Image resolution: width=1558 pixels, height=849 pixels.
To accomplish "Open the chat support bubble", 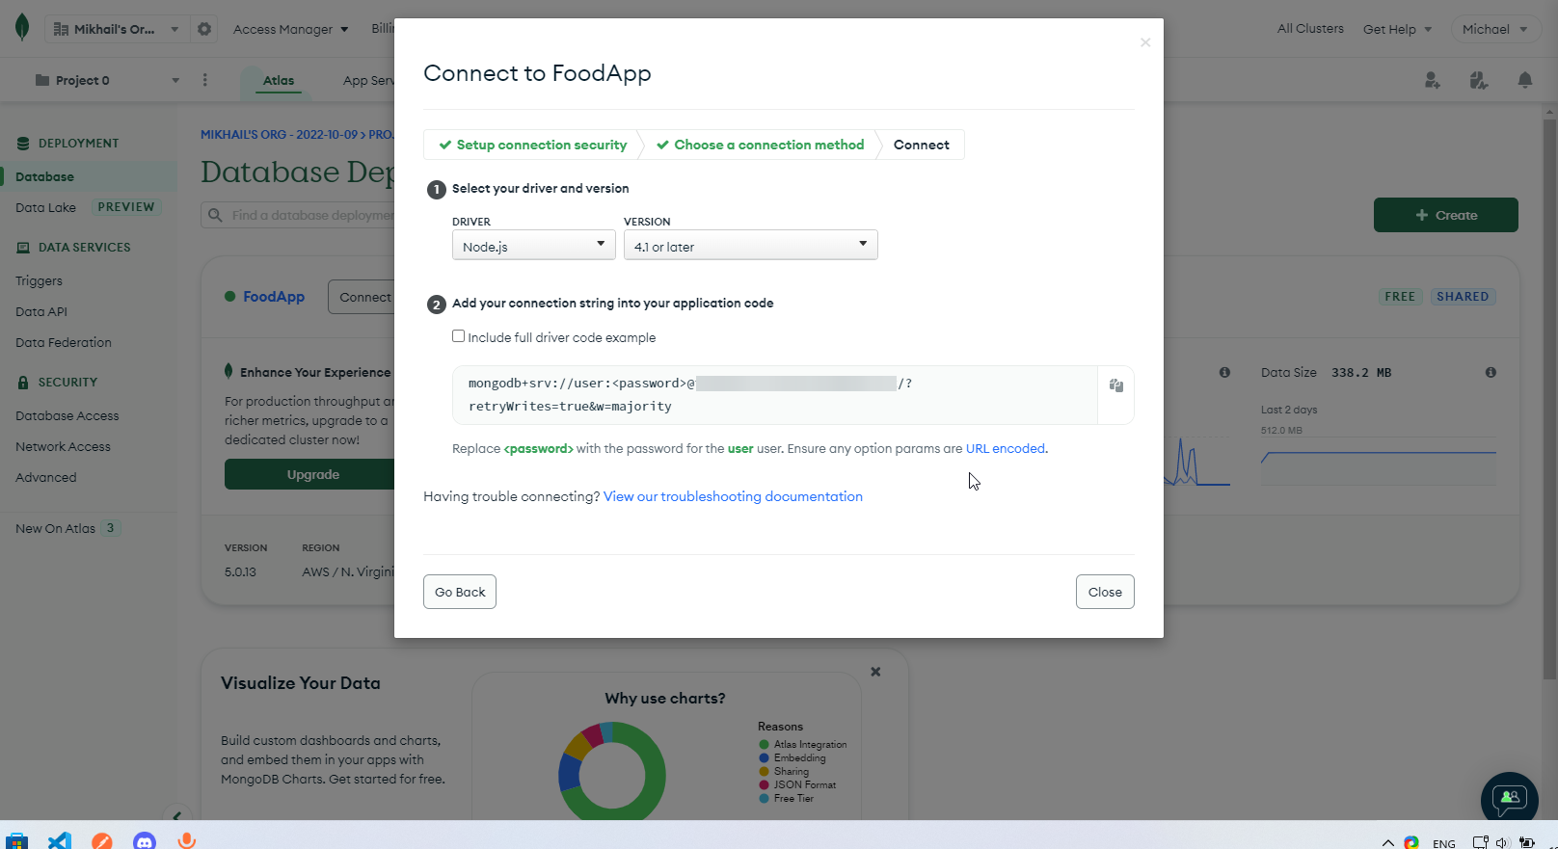I will 1509,799.
